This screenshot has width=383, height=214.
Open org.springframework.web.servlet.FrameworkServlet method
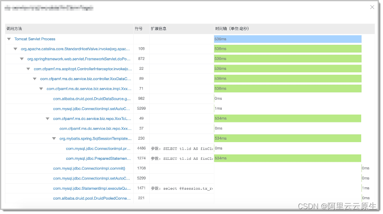(x=79, y=59)
